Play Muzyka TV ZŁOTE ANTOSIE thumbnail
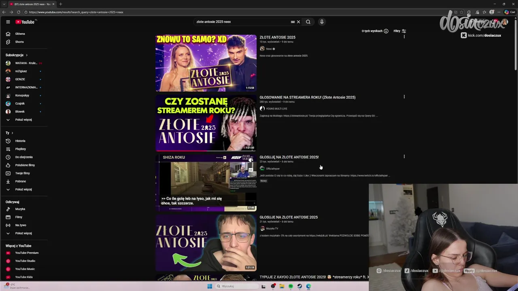Screen dimensions: 518x291 click(206, 242)
